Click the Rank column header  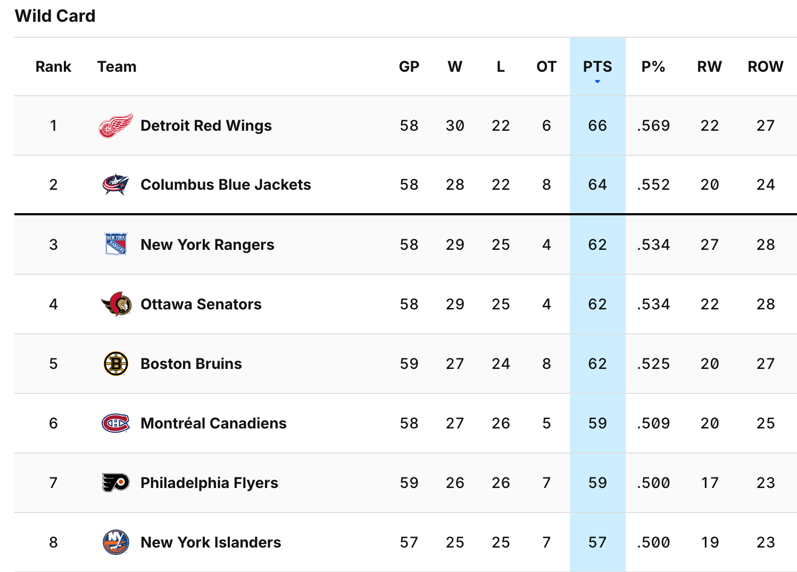(53, 66)
